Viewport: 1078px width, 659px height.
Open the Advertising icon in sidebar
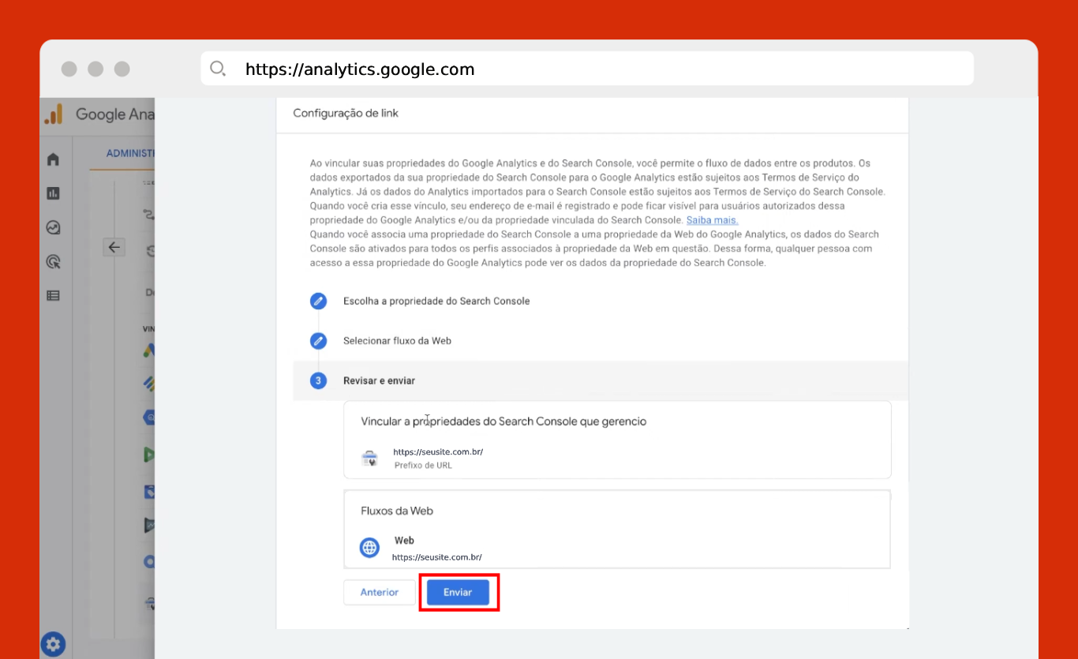[x=53, y=261]
